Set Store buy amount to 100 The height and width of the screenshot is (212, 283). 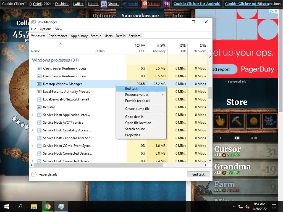(253, 138)
